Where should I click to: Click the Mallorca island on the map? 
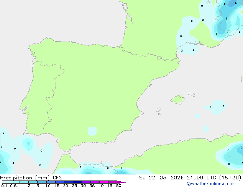[x=177, y=100]
